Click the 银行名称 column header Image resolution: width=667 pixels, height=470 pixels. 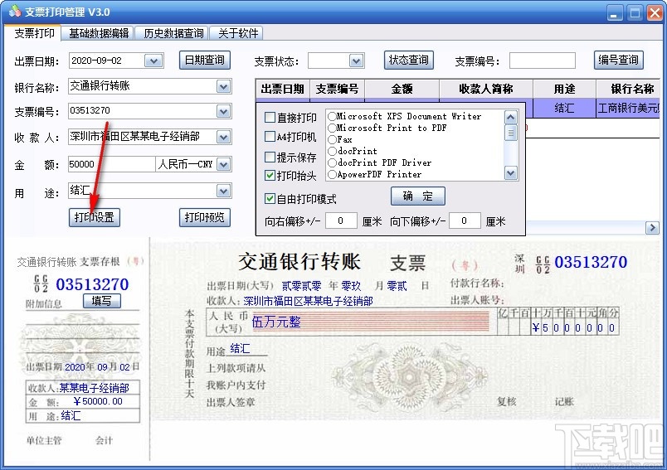(x=629, y=90)
